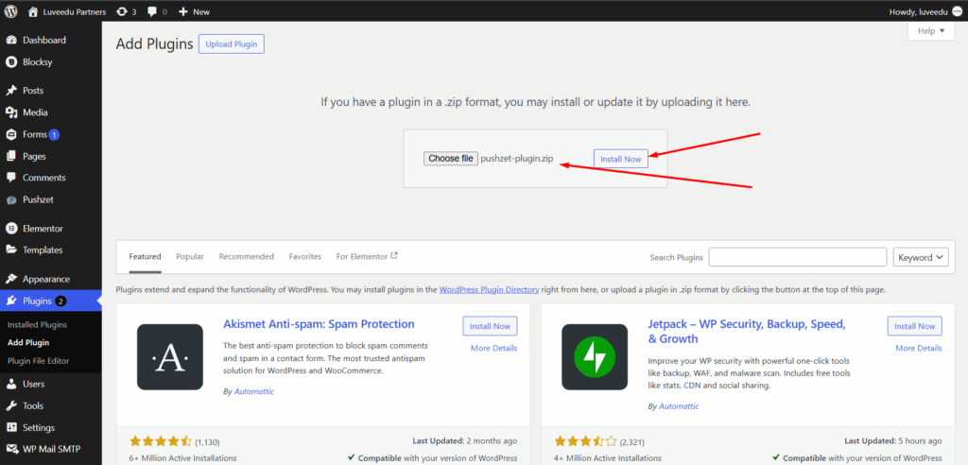Open the updates icon showing 3
Image resolution: width=968 pixels, height=465 pixels.
(122, 11)
